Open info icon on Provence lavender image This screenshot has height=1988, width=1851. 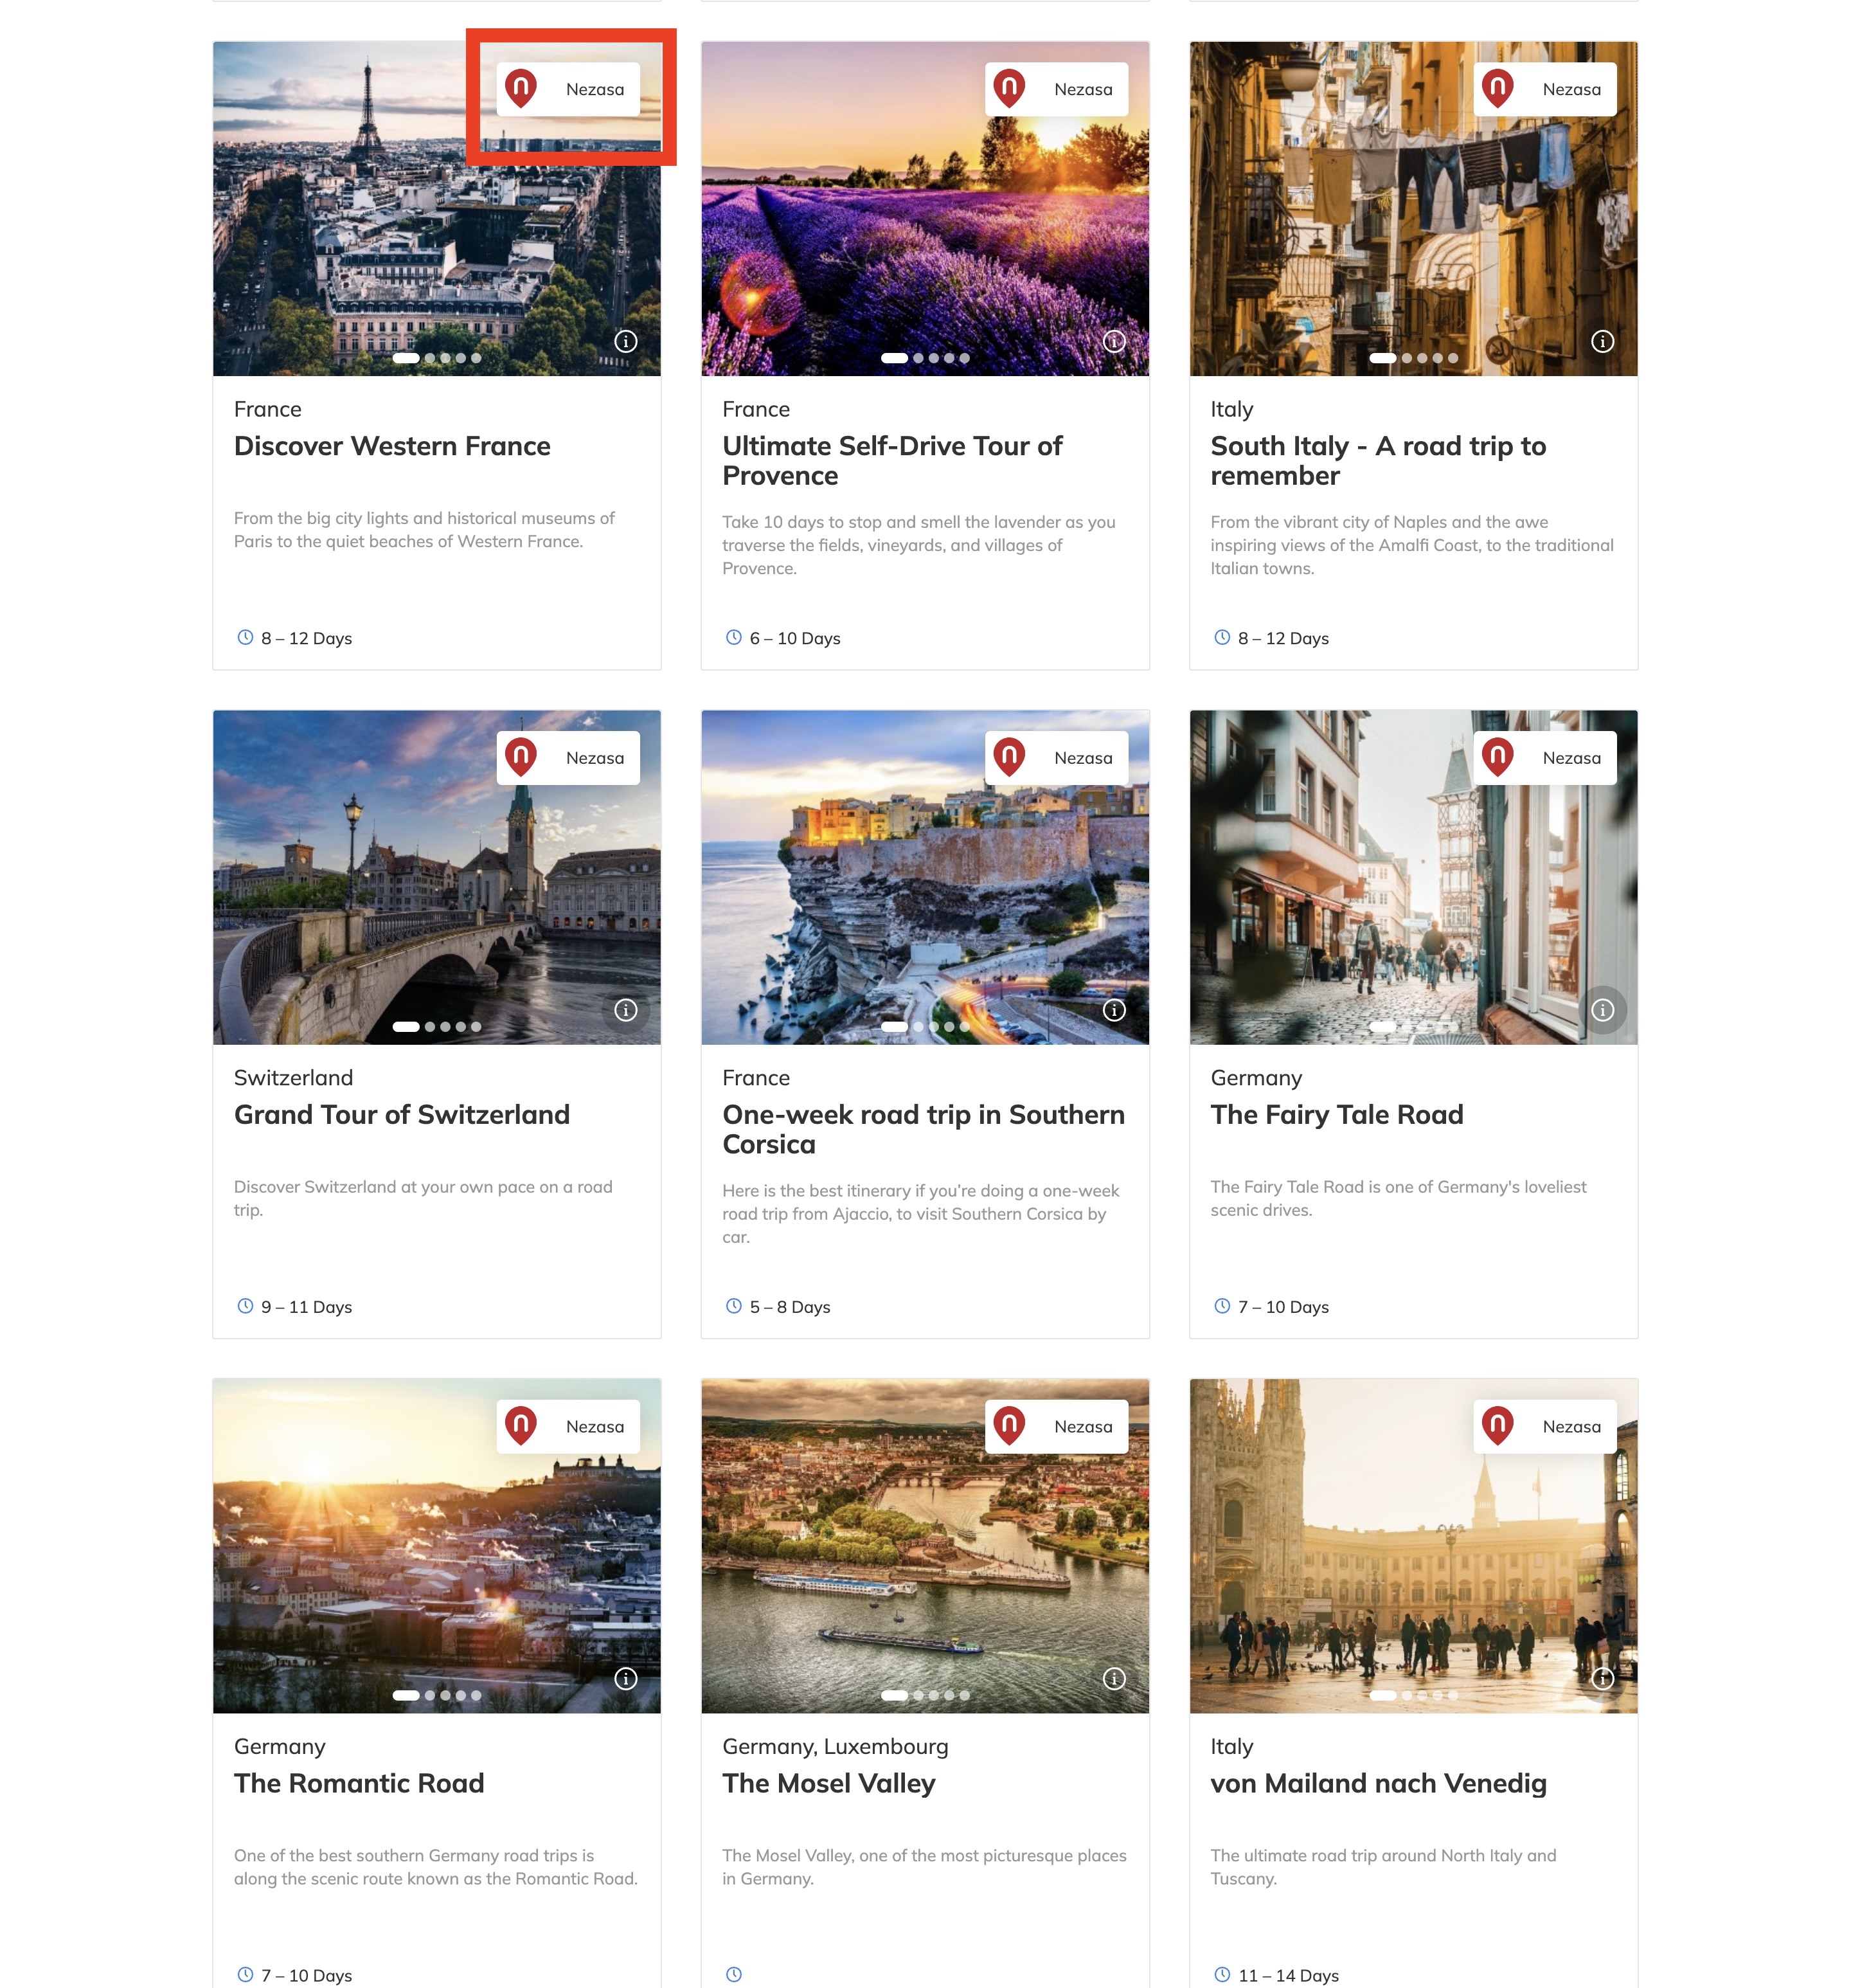1114,342
